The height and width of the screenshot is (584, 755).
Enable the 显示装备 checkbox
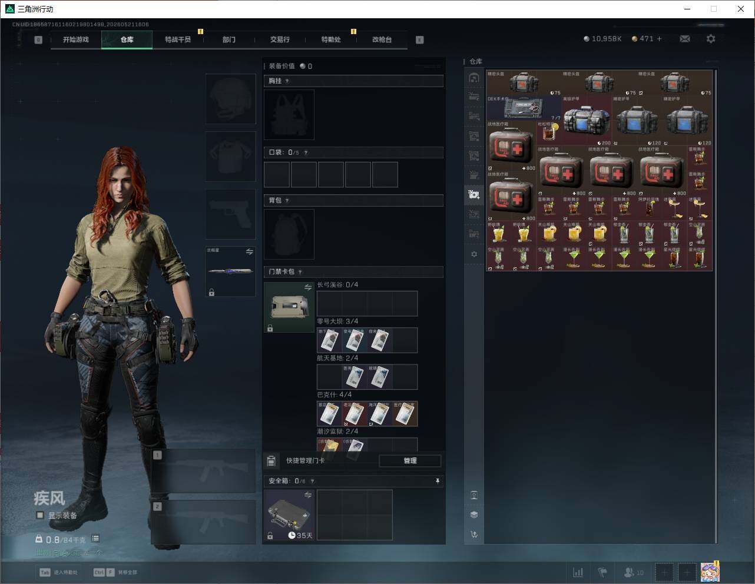[x=40, y=515]
